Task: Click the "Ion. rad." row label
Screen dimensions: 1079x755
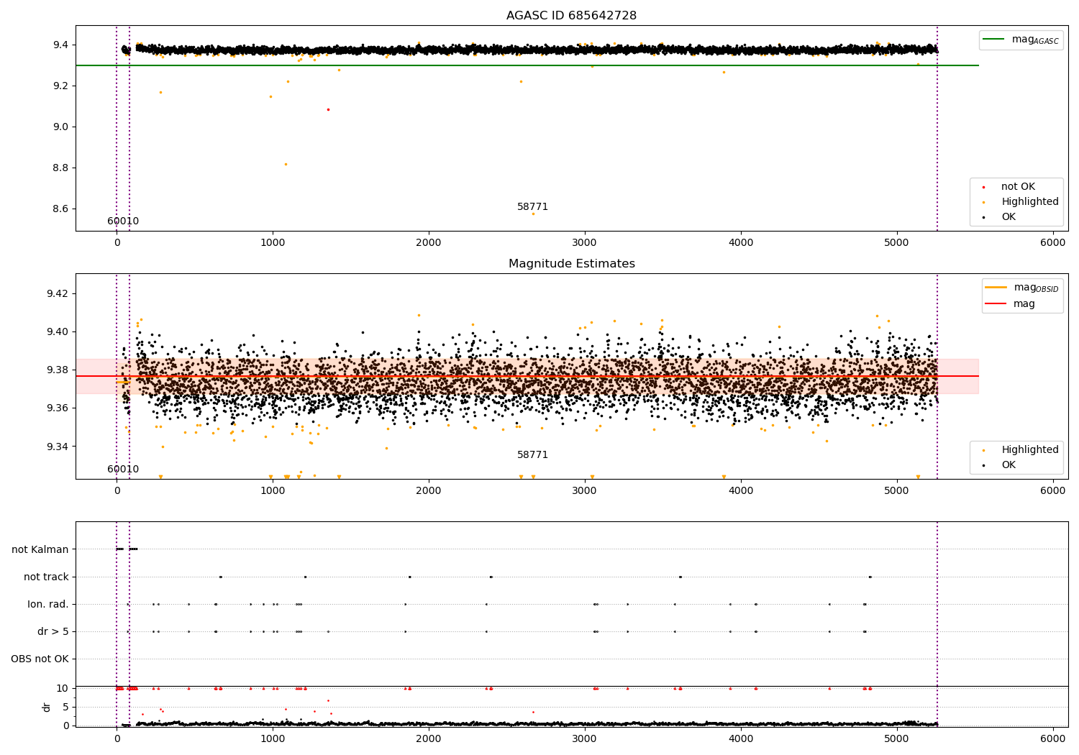Action: [48, 604]
